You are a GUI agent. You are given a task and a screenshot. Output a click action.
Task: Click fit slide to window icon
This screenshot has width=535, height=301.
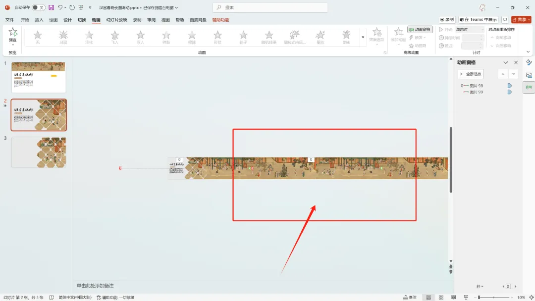tap(531, 297)
